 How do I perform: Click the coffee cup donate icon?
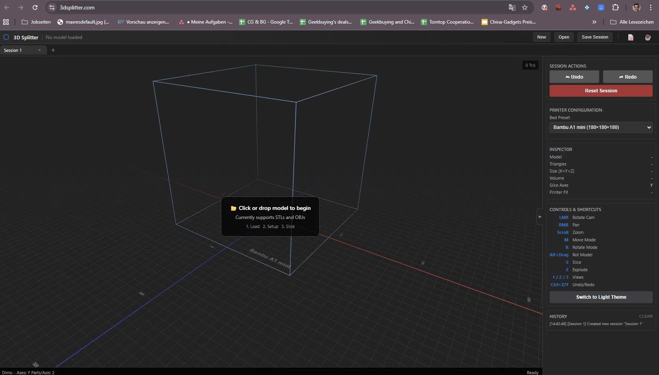[x=648, y=37]
